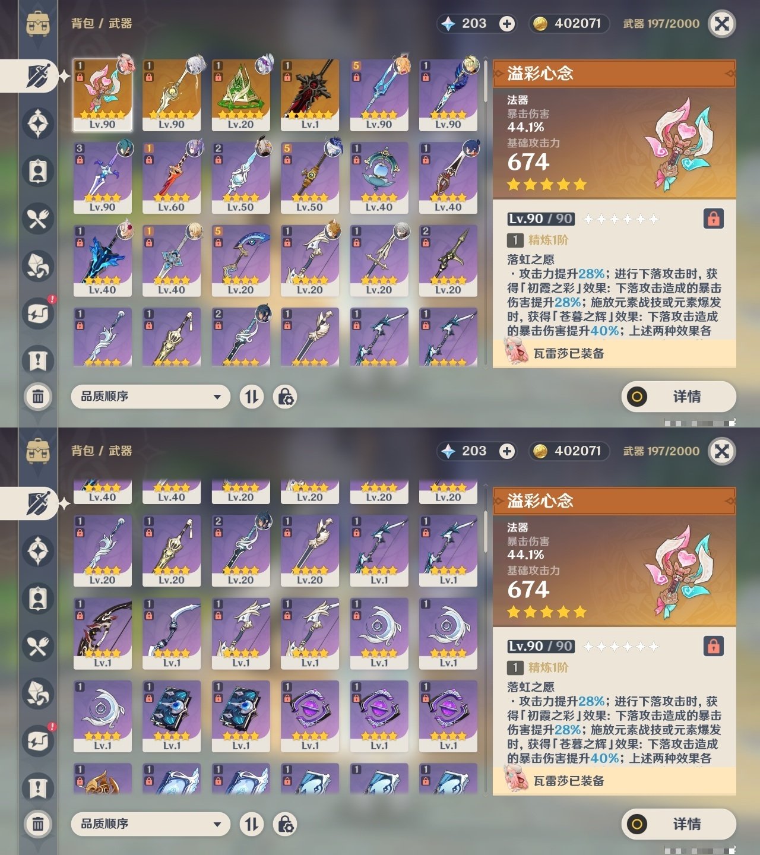Screen dimensions: 760x855
Task: Click the 详情 details button in bottom panel
Action: tap(679, 824)
